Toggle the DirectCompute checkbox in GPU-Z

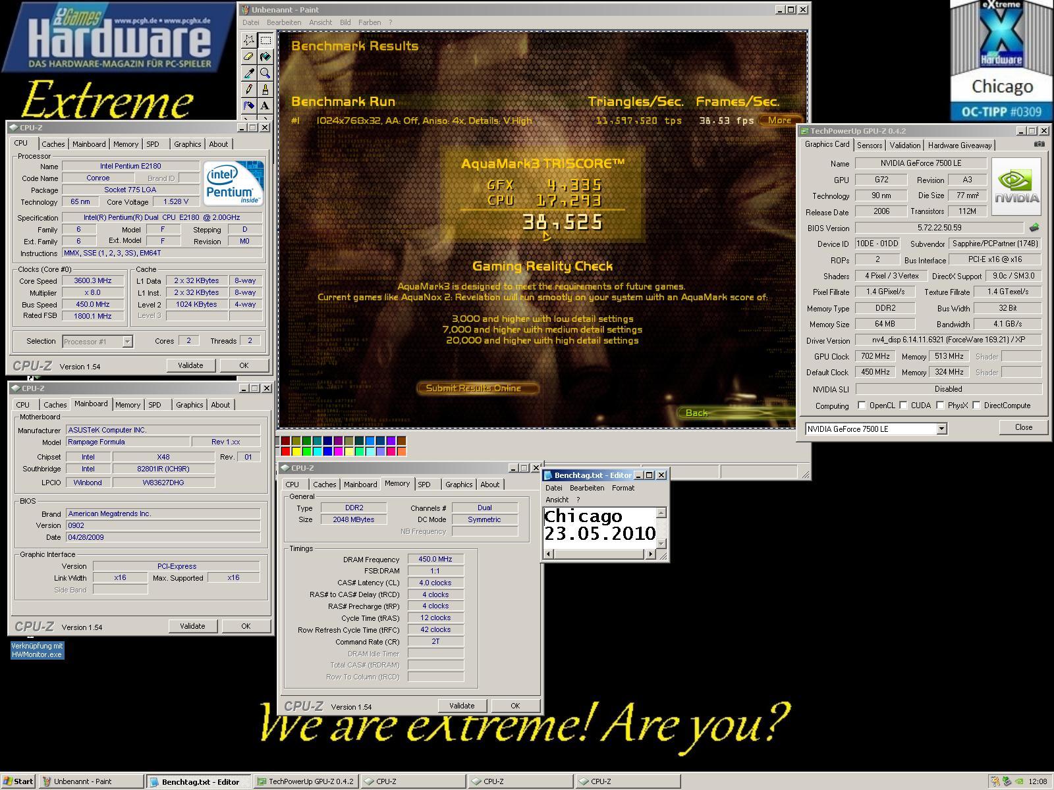(x=976, y=406)
